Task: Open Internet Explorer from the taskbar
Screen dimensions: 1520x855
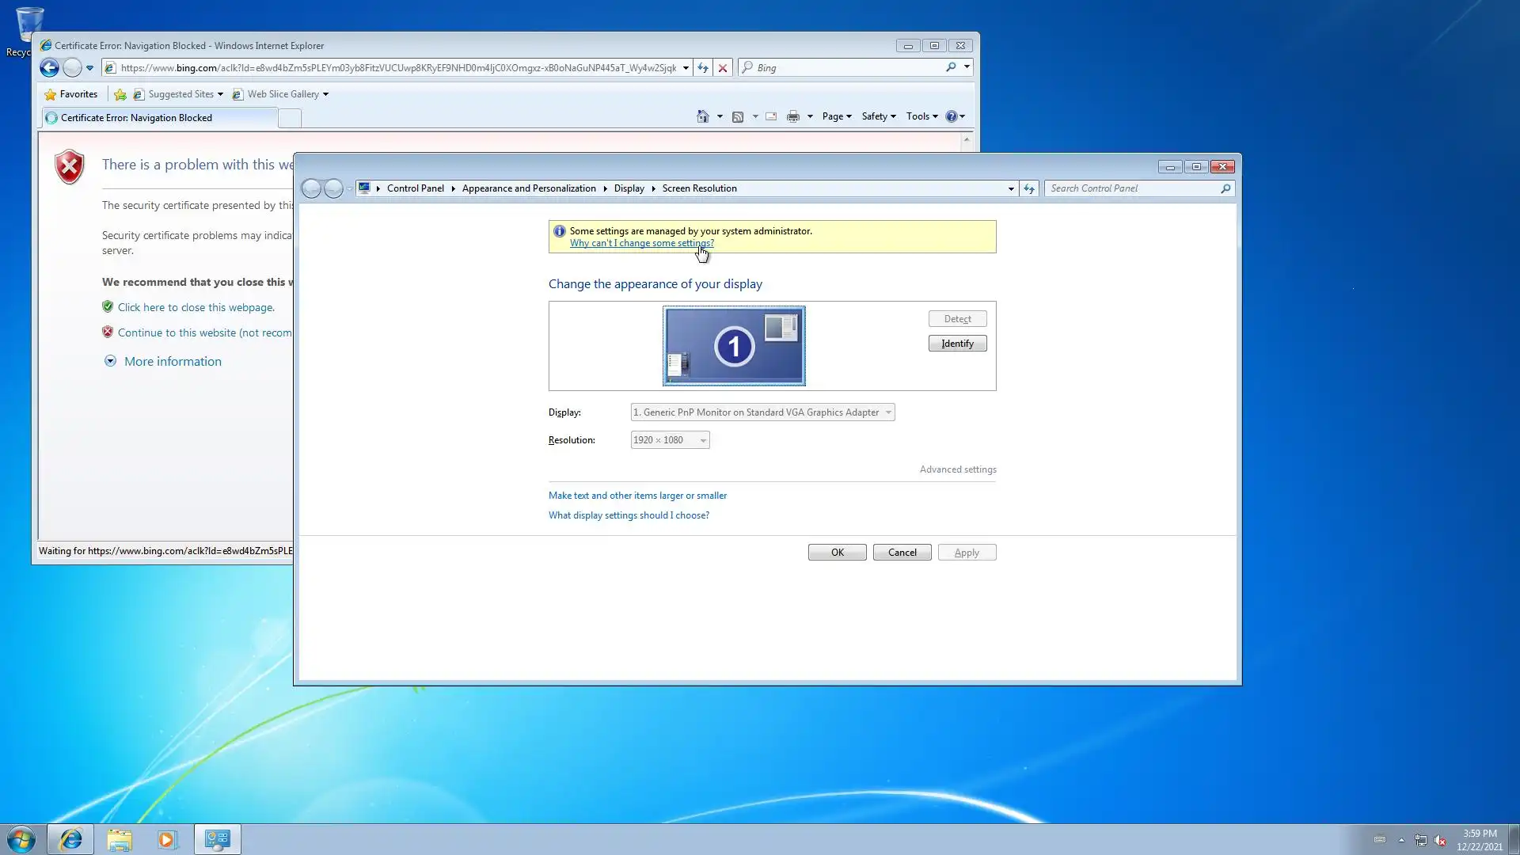Action: (71, 839)
